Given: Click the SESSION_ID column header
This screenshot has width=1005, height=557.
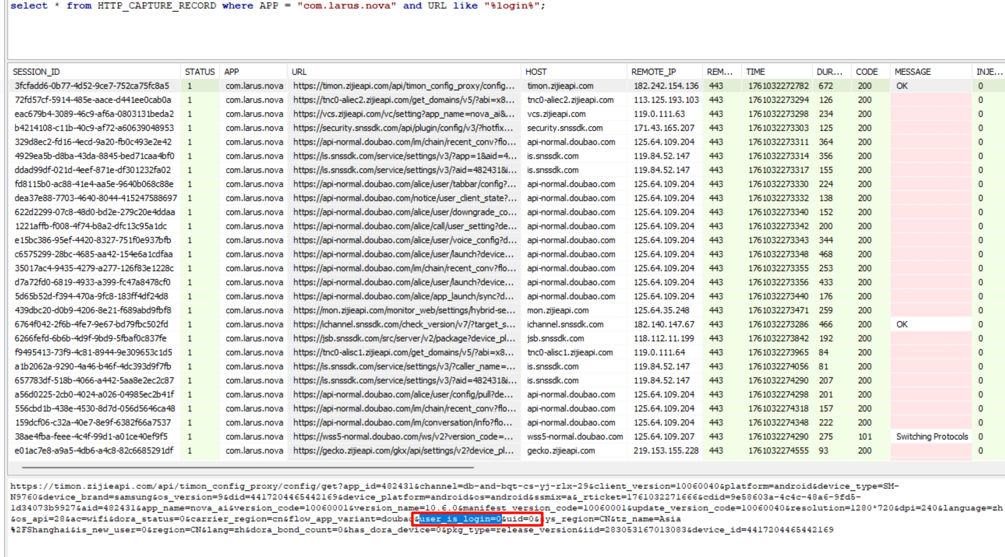Looking at the screenshot, I should click(36, 72).
